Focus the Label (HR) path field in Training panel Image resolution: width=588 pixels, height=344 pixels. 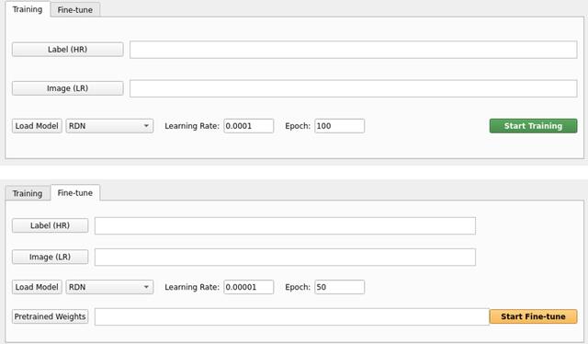[x=353, y=50]
